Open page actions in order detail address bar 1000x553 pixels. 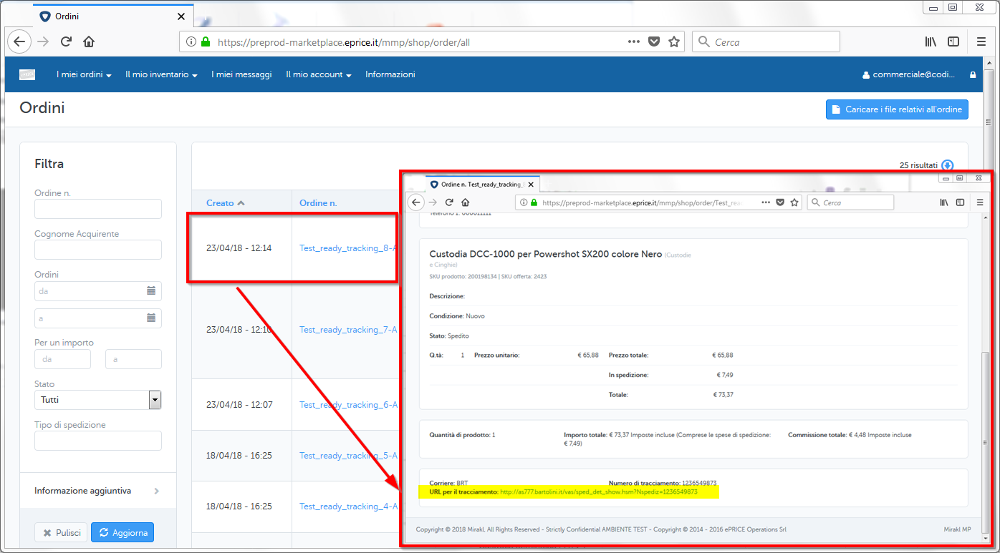point(766,202)
